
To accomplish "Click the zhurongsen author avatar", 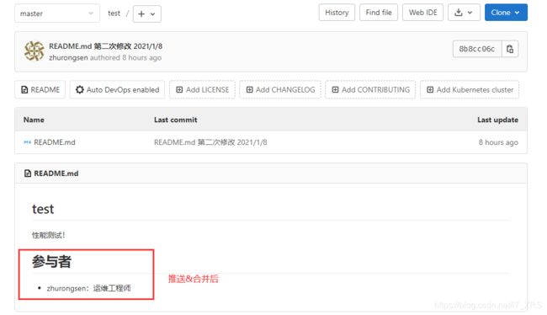I will [35, 51].
